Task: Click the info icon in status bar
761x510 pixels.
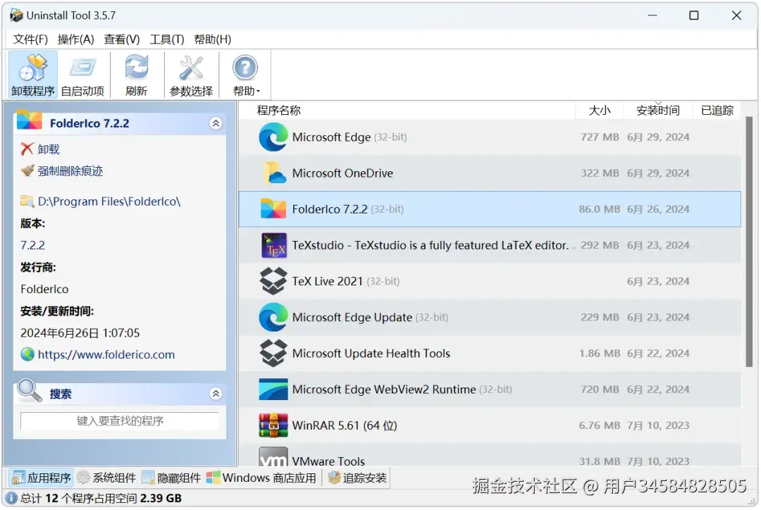Action: [x=11, y=498]
